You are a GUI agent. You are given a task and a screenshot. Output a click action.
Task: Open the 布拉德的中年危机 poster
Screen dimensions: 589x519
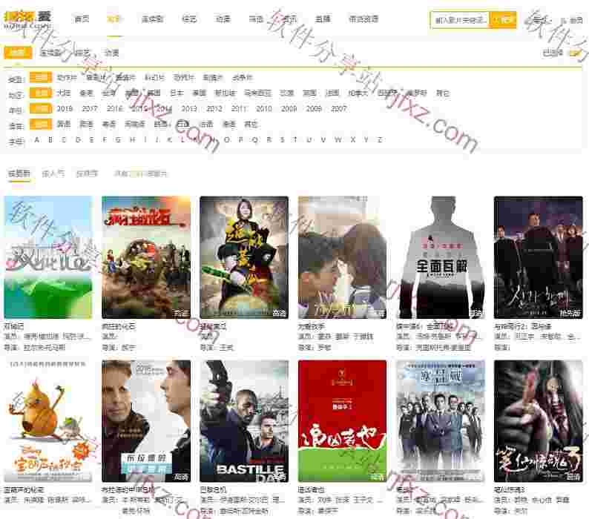146,421
